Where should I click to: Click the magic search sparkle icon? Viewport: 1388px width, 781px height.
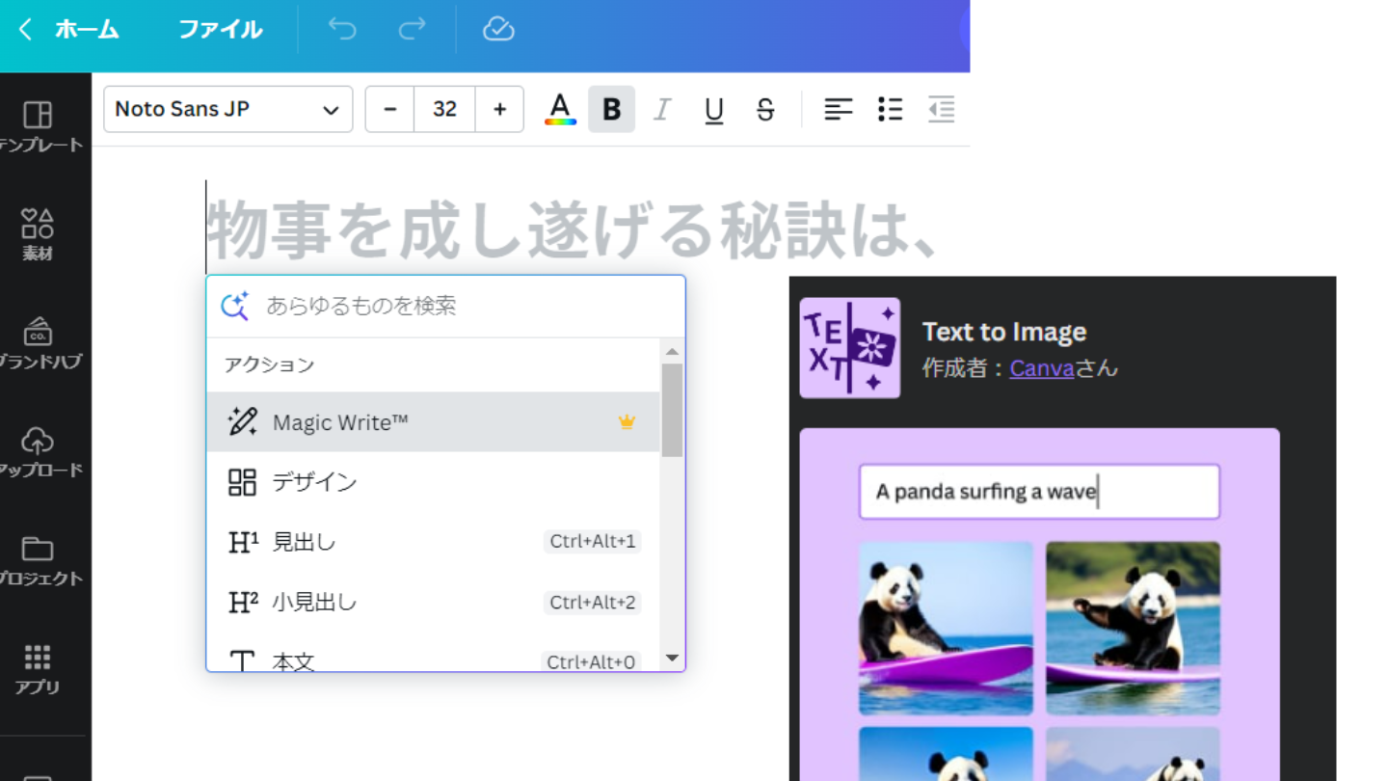[x=235, y=306]
